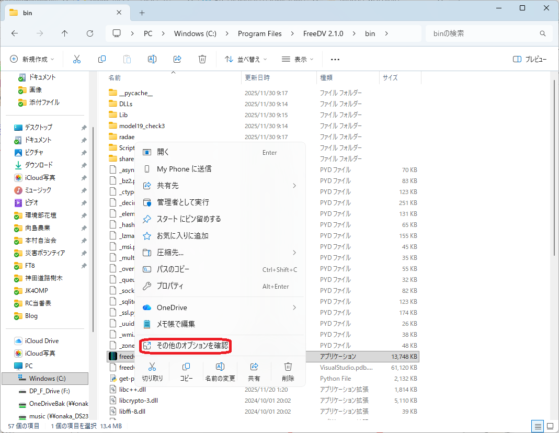This screenshot has width=559, height=433.
Task: Choose スタート にピン留めする
Action: click(x=221, y=219)
